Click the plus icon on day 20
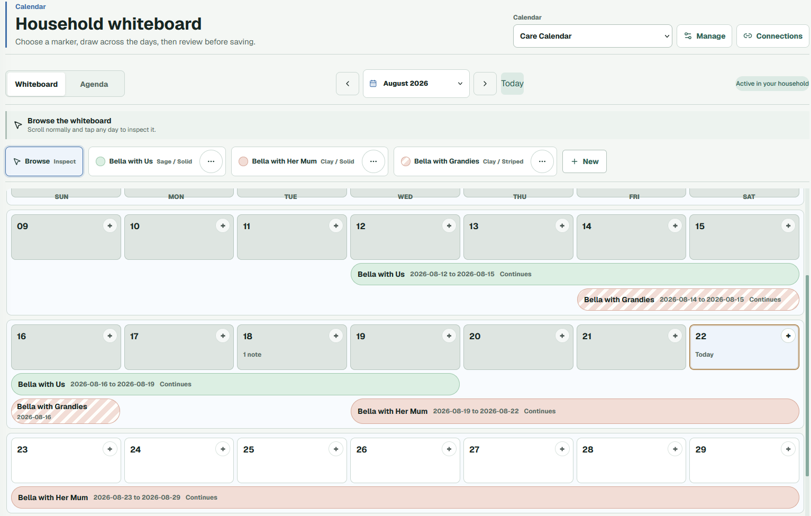Screen dimensions: 811x516 562,336
